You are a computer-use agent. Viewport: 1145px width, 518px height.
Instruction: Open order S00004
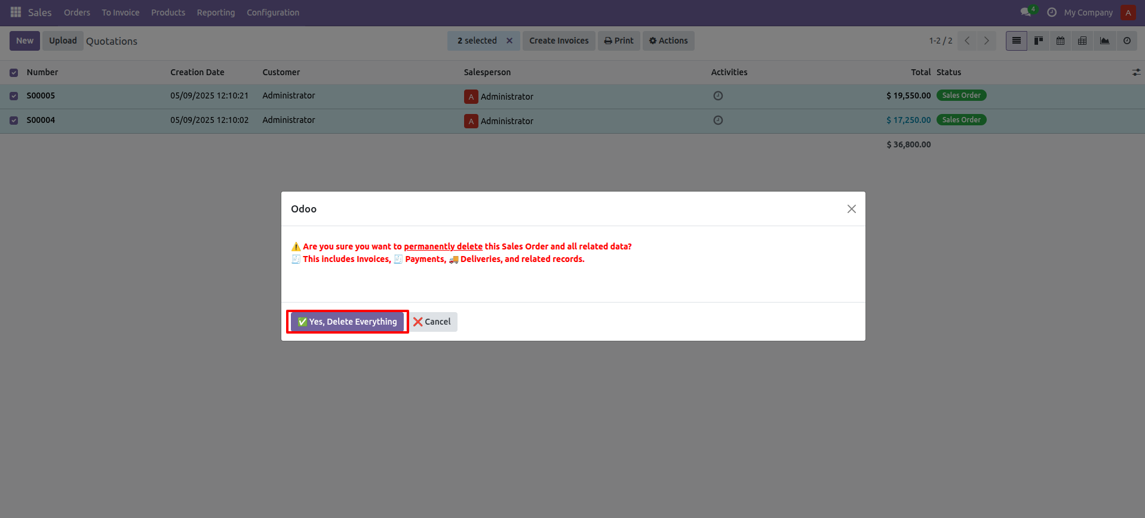(x=41, y=120)
